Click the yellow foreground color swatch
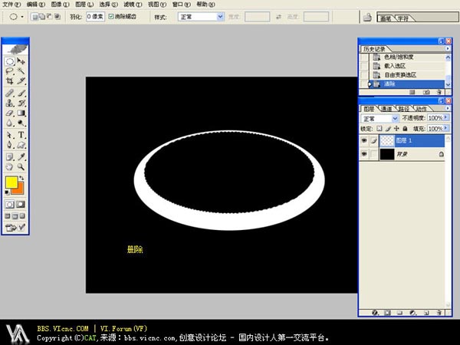 click(x=11, y=182)
